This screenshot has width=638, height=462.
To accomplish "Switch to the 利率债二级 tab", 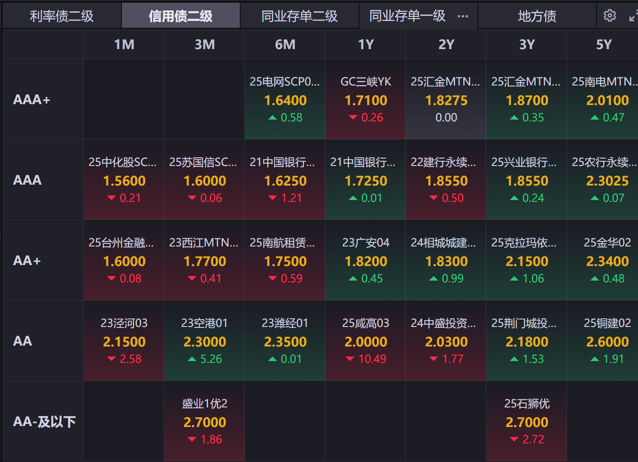I will 62,16.
